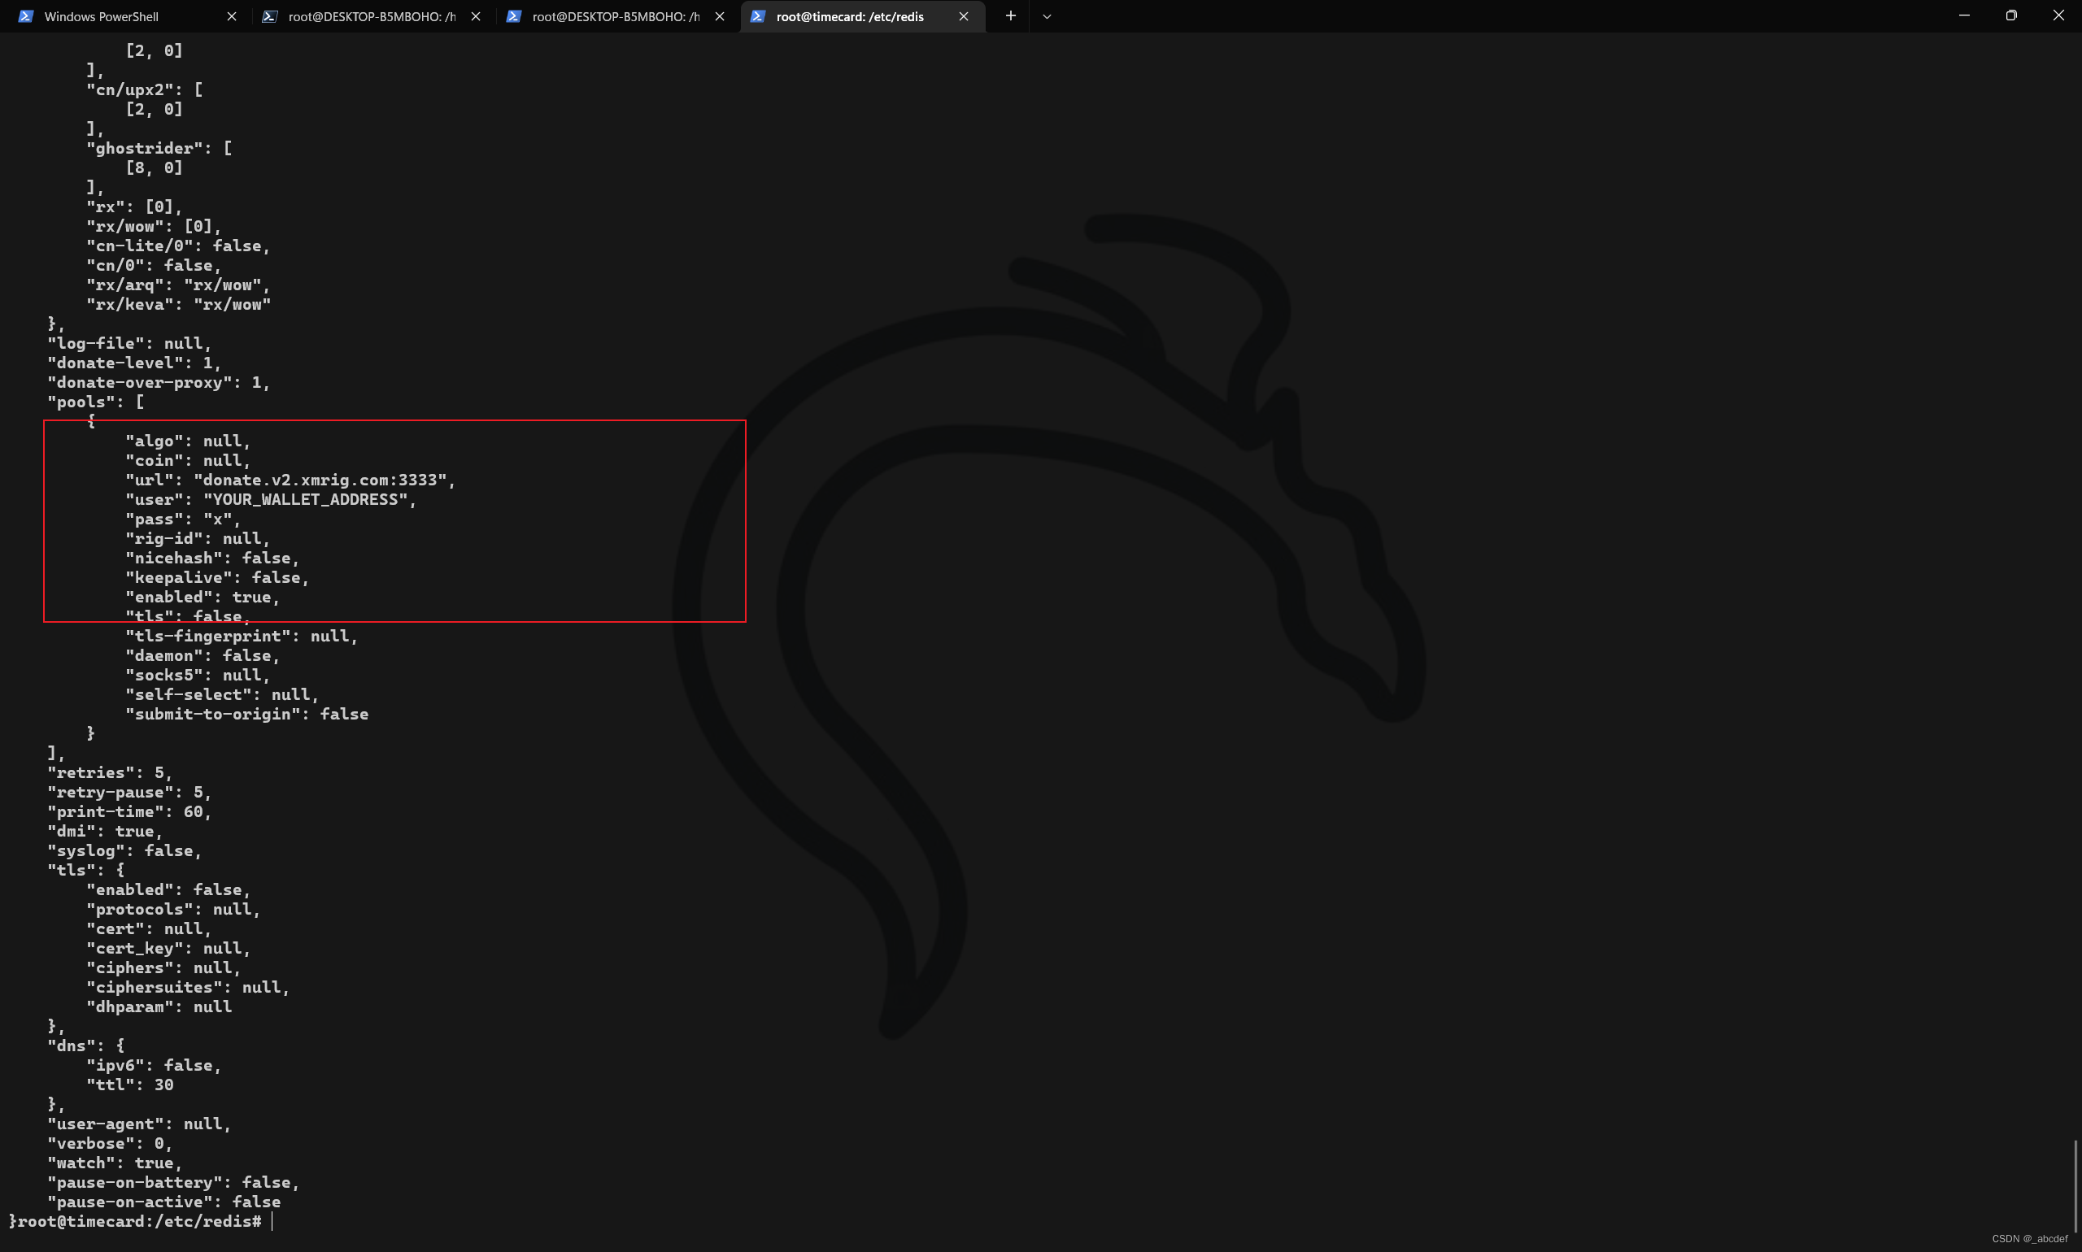Click the terminal icon on root@timecard tab
Viewport: 2082px width, 1252px height.
pyautogui.click(x=758, y=17)
